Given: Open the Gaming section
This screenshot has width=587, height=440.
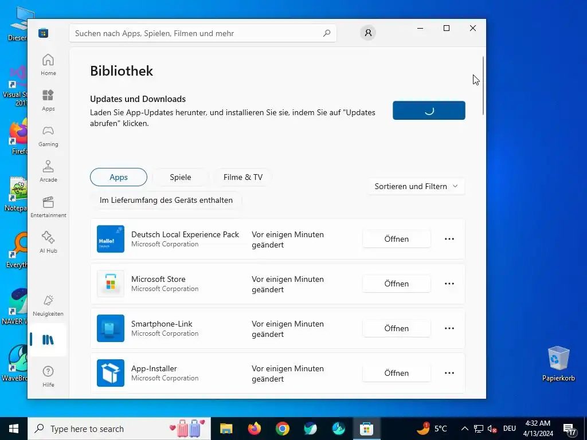Looking at the screenshot, I should point(48,136).
